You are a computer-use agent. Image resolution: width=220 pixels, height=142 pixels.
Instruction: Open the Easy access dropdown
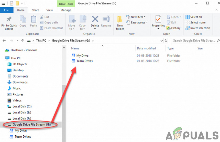point(137,22)
